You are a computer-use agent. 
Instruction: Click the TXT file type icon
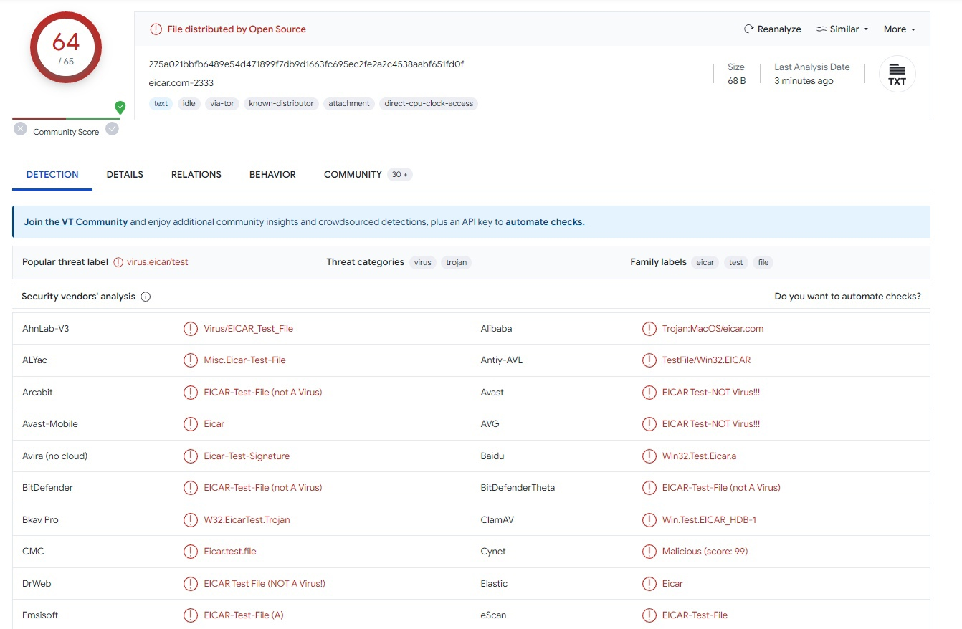tap(897, 74)
